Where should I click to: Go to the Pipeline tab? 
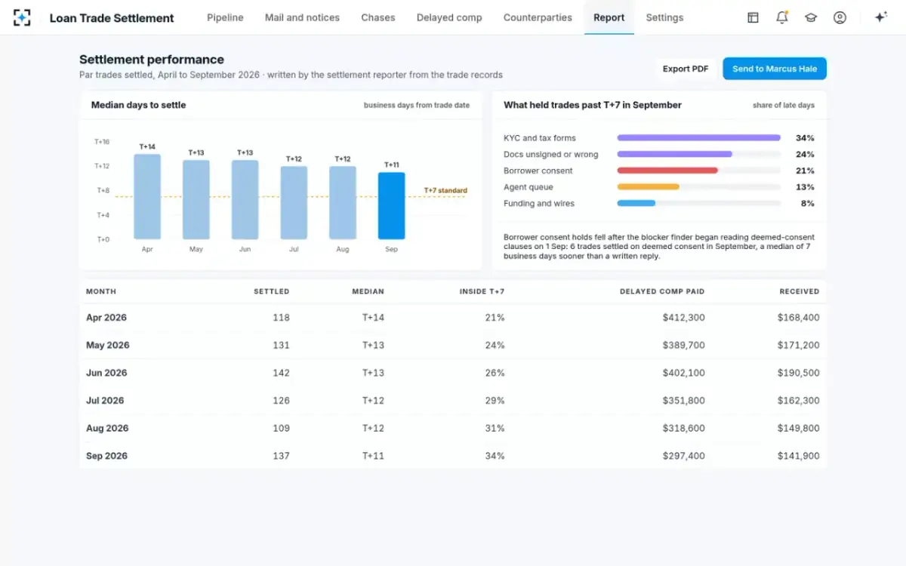[225, 17]
